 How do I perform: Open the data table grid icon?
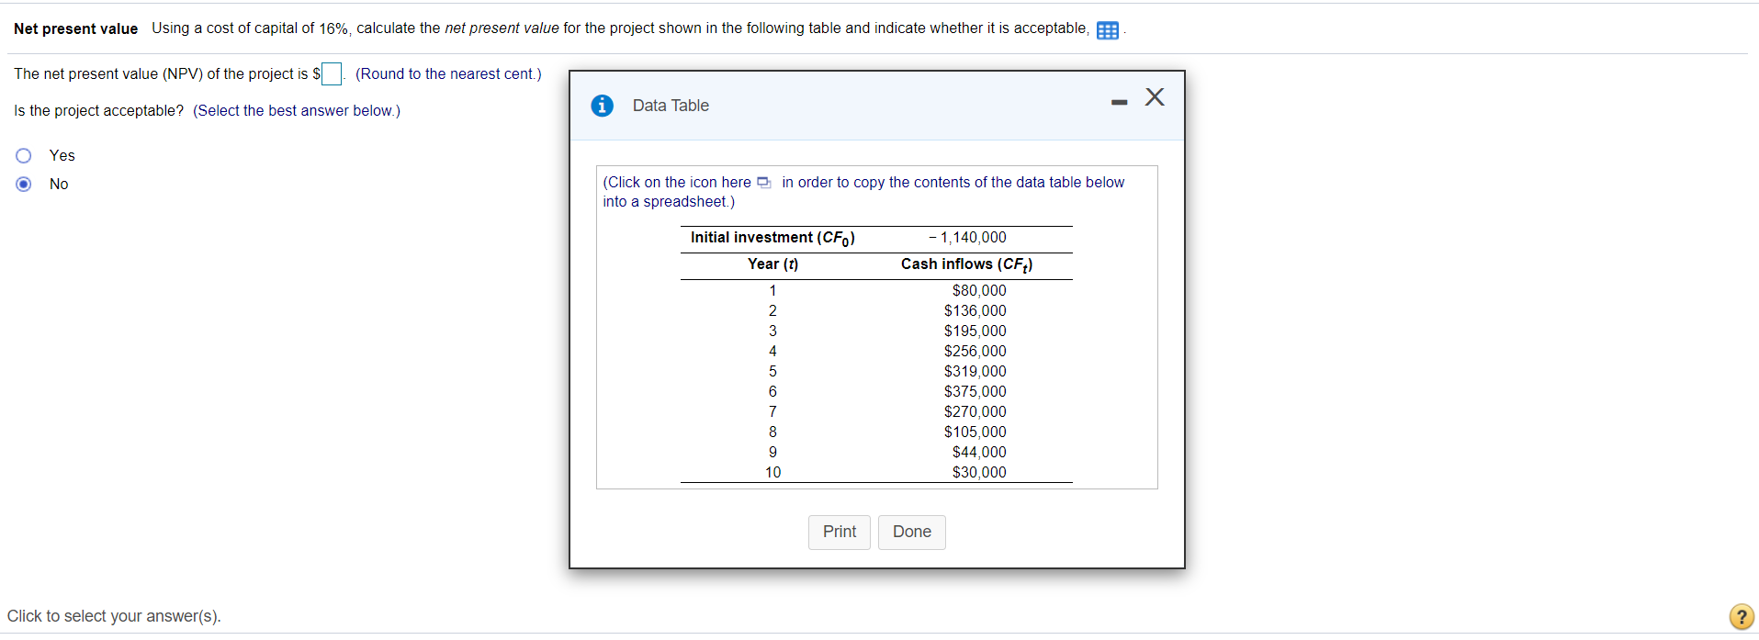pyautogui.click(x=1108, y=30)
